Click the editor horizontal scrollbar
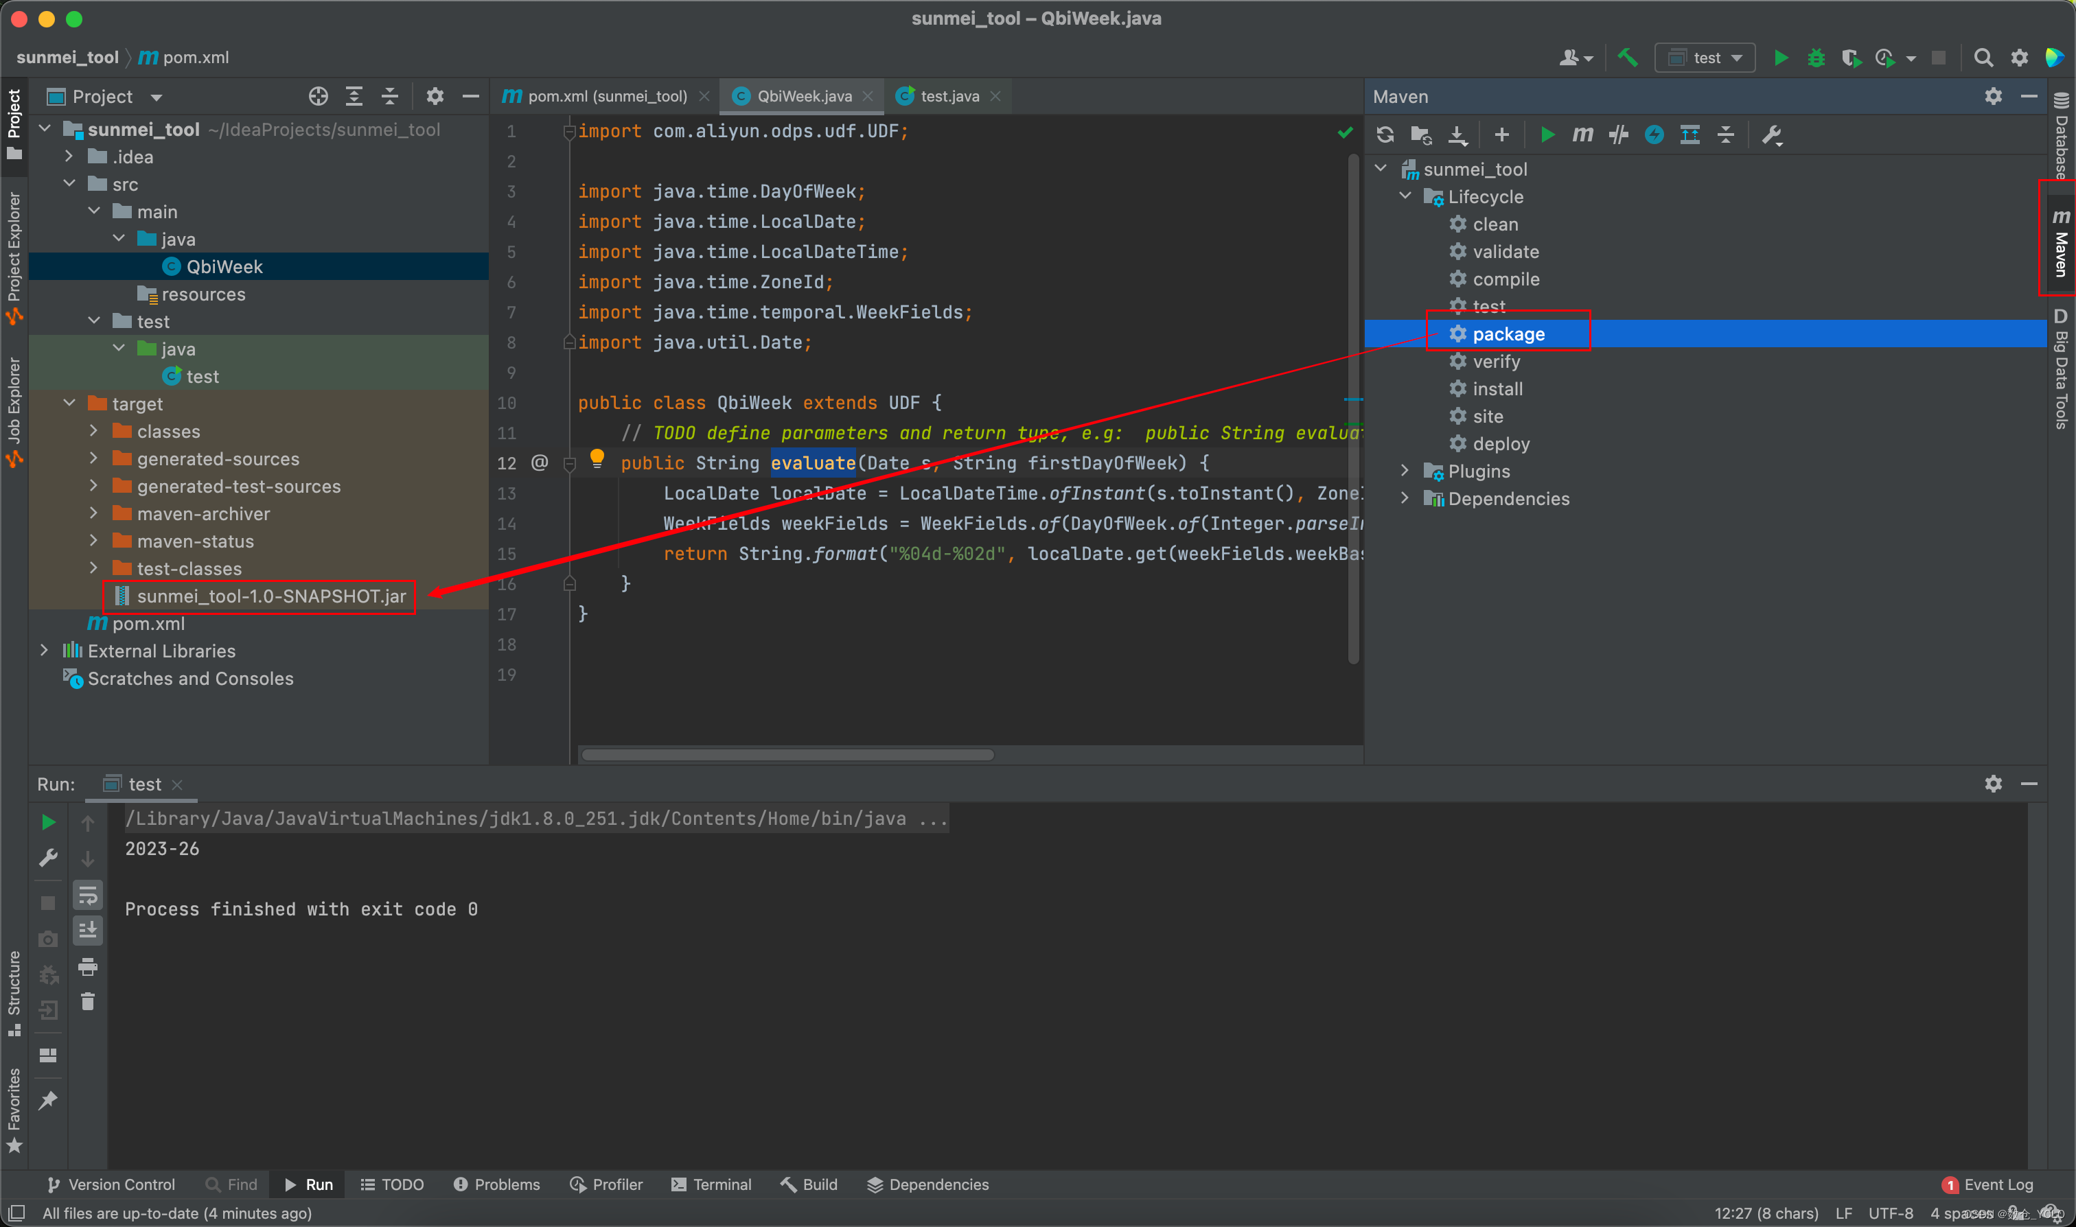The height and width of the screenshot is (1227, 2076). click(786, 754)
